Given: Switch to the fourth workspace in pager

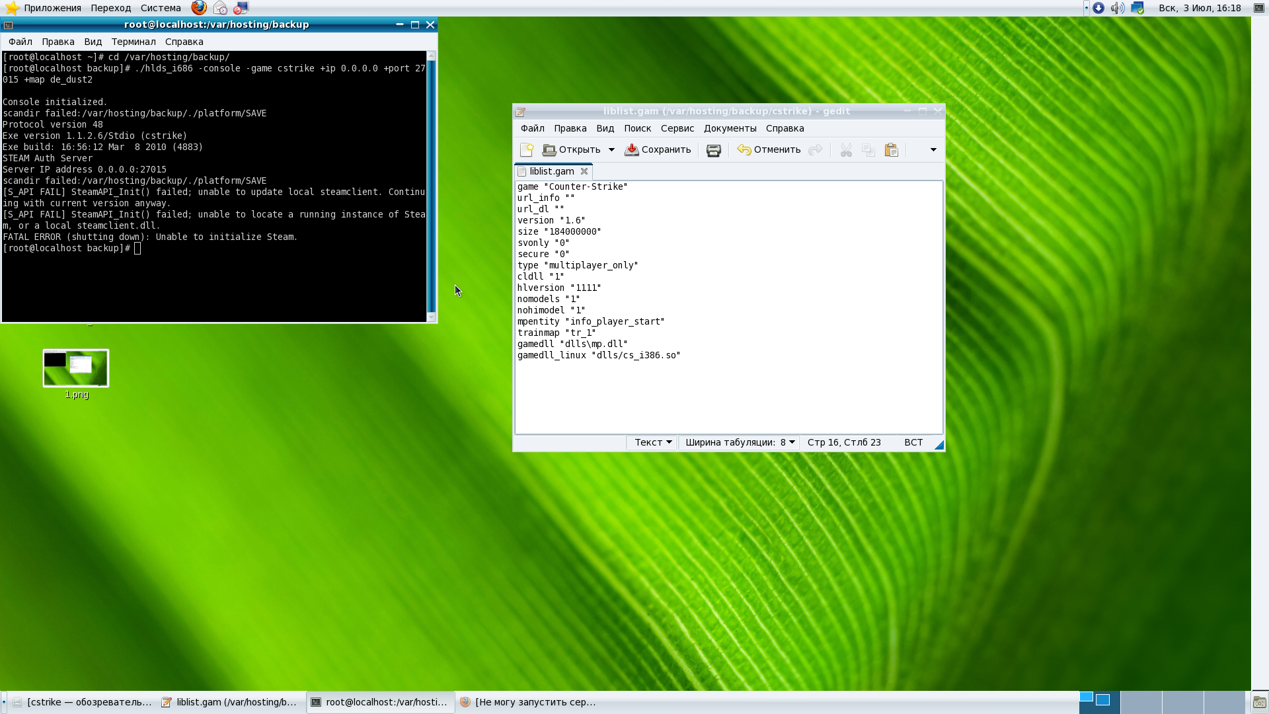Looking at the screenshot, I should (1224, 702).
